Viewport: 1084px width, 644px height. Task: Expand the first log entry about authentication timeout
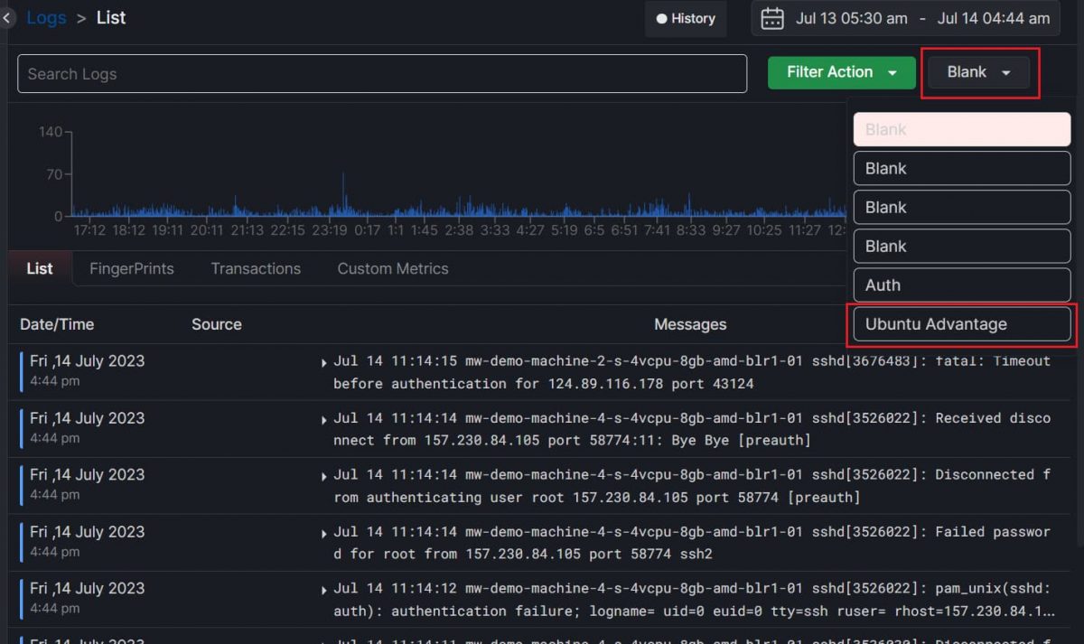tap(323, 361)
